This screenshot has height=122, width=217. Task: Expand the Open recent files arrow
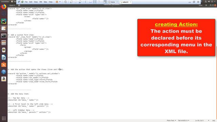(x=14, y=5)
